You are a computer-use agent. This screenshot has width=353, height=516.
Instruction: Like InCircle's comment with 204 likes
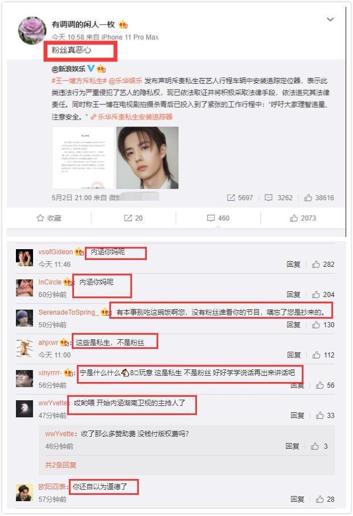(316, 295)
